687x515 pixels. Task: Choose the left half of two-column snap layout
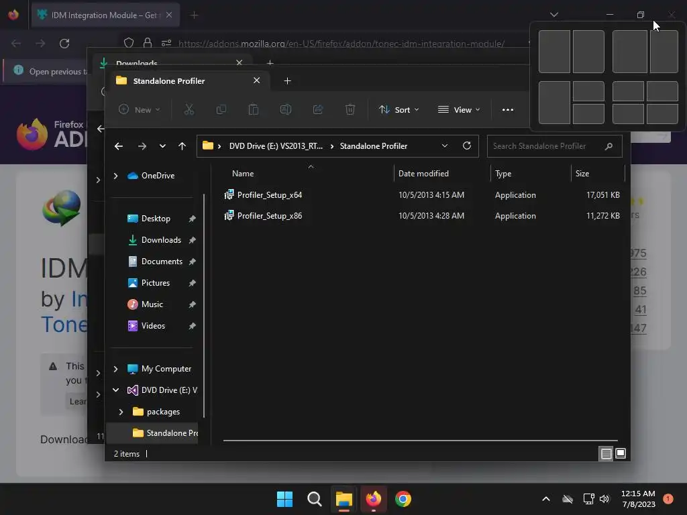554,52
